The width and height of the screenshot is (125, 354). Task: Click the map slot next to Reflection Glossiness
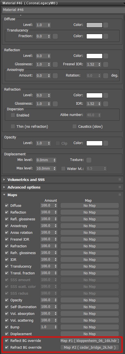pyautogui.click(x=55, y=64)
